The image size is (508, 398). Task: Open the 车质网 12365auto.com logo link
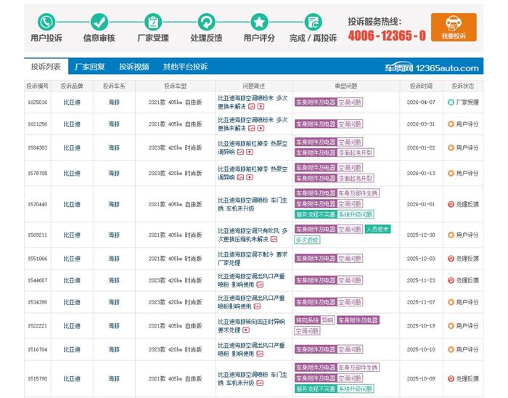[431, 68]
